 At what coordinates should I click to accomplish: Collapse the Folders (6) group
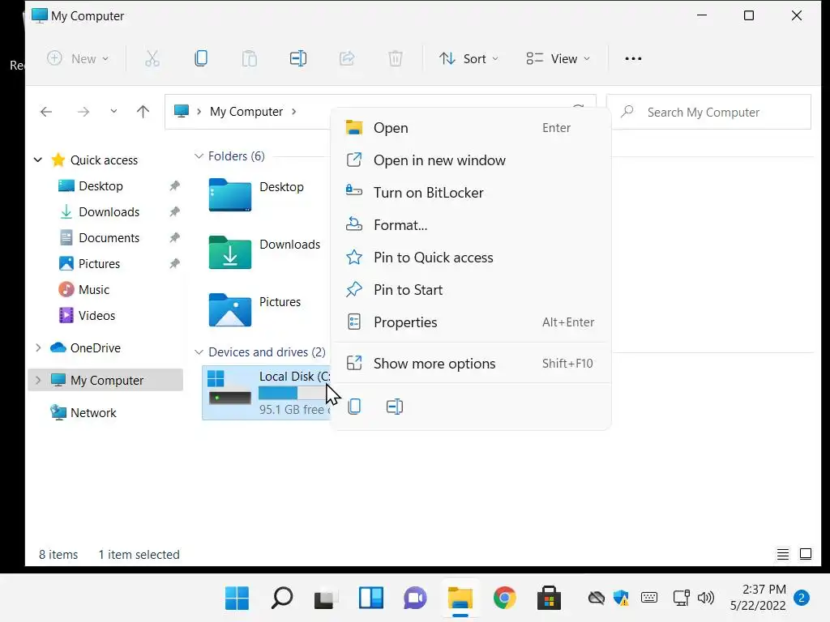point(199,156)
